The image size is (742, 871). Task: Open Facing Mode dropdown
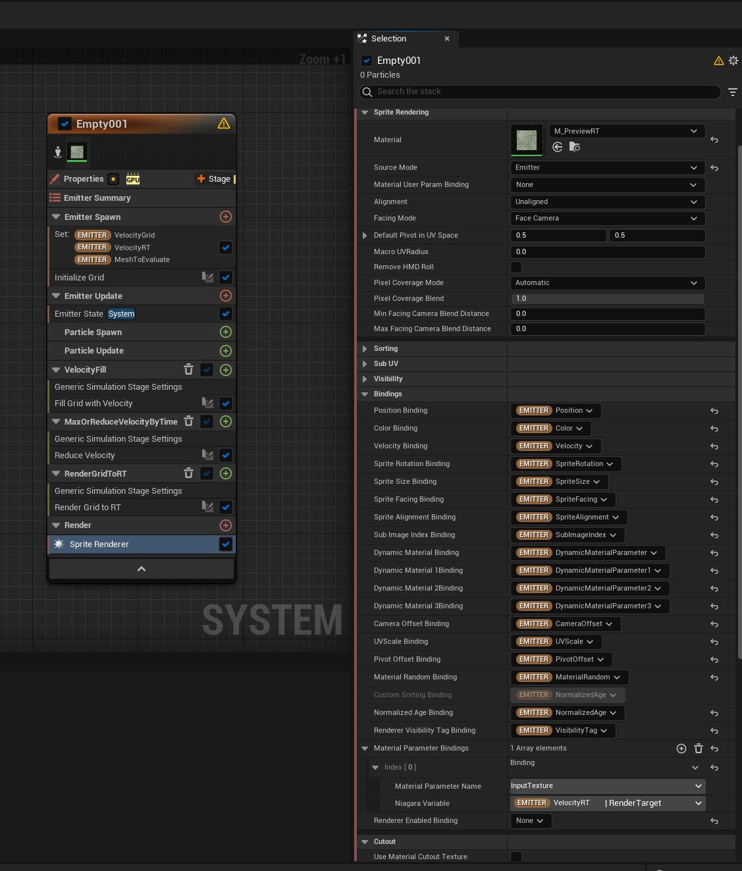pyautogui.click(x=608, y=219)
